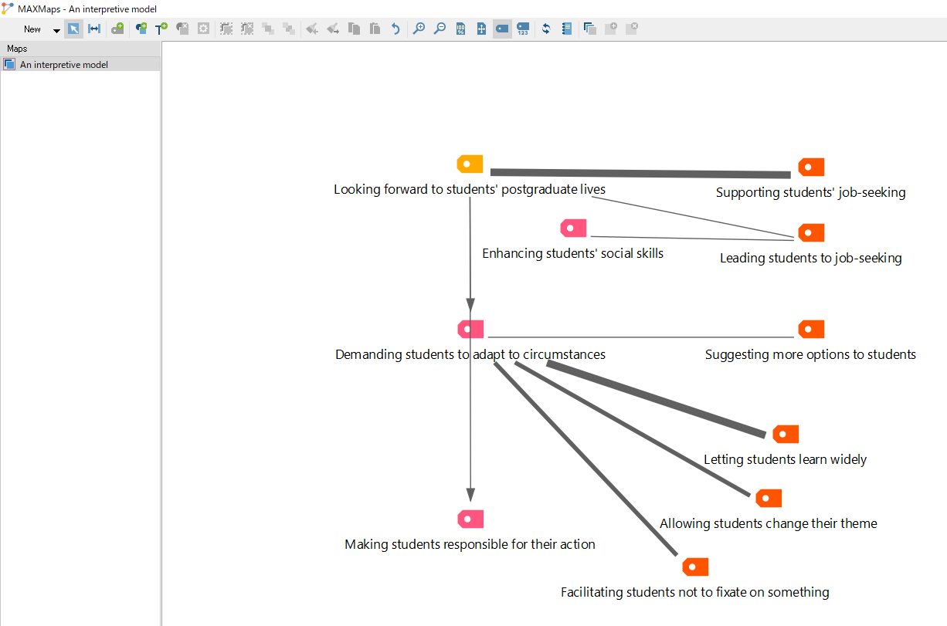Activate the selection arrow mode tool

click(73, 29)
